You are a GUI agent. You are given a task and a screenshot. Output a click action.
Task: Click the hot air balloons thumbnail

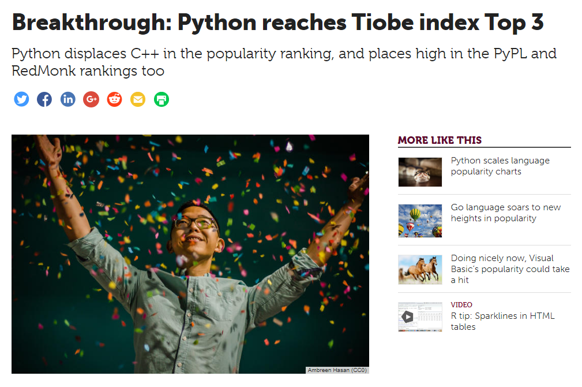420,221
